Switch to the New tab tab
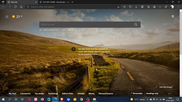 click(22, 2)
